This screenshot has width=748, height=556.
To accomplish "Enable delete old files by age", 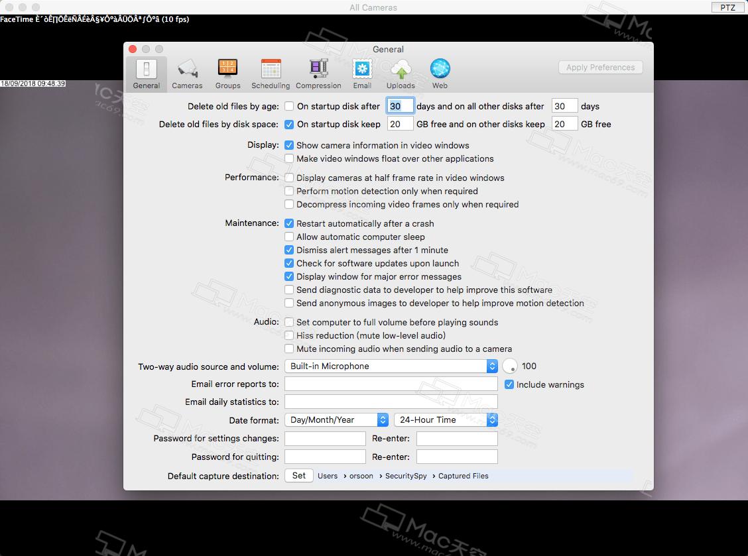I will click(289, 105).
